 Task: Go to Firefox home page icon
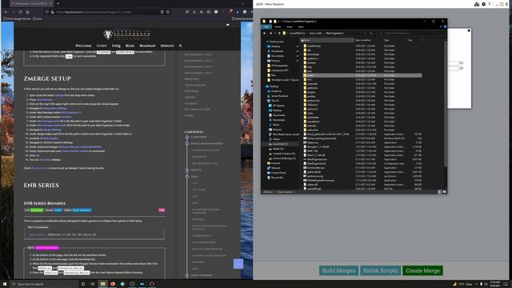click(27, 12)
